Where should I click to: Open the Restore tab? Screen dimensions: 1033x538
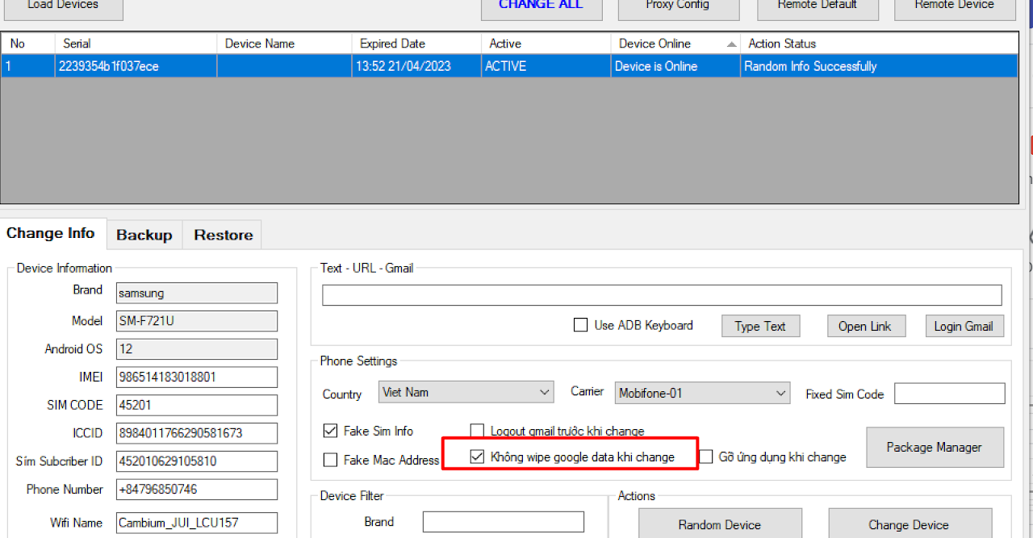coord(223,235)
